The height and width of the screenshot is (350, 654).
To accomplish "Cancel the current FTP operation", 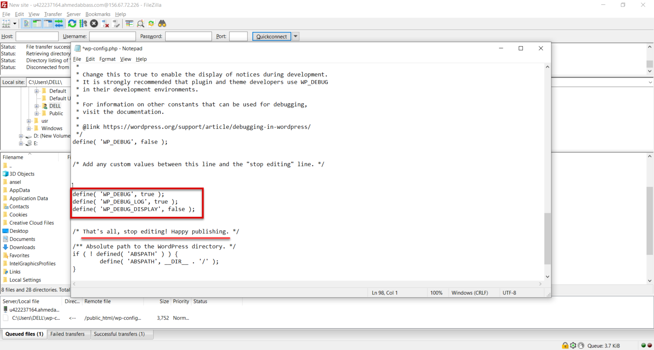I will click(93, 23).
